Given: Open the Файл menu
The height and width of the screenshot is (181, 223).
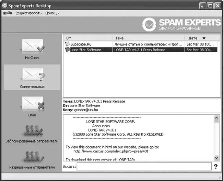Looking at the screenshot, I should click(x=8, y=13).
